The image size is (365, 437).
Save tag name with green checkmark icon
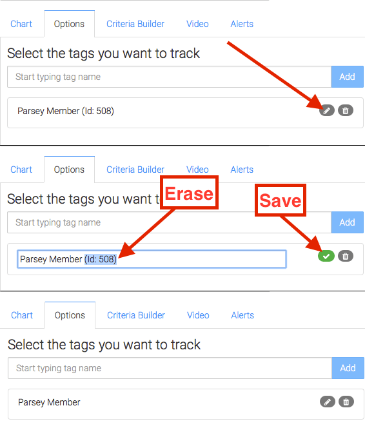pos(326,256)
